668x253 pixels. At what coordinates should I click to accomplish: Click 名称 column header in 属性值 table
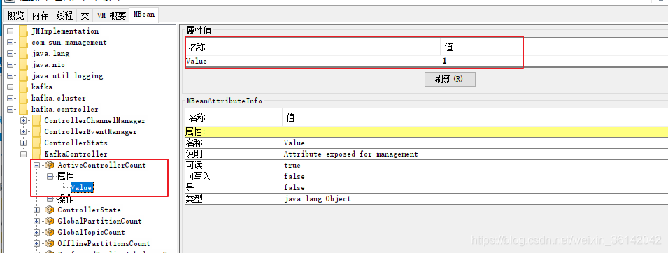(x=313, y=47)
